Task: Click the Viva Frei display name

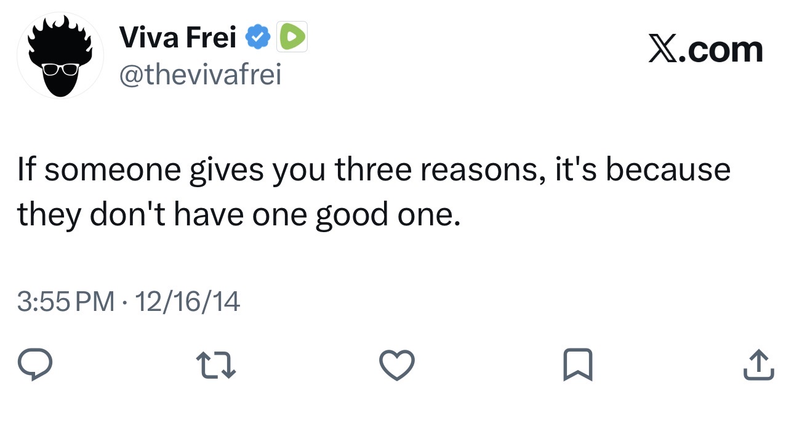Action: coord(178,38)
